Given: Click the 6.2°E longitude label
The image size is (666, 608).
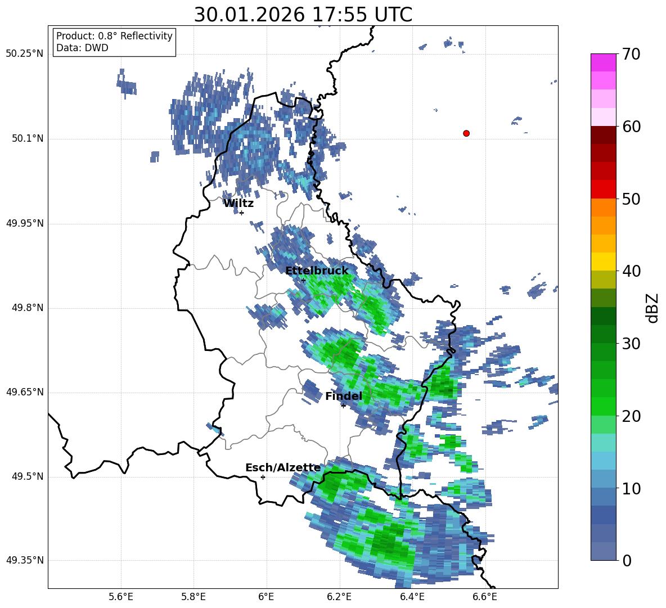Looking at the screenshot, I should [339, 597].
